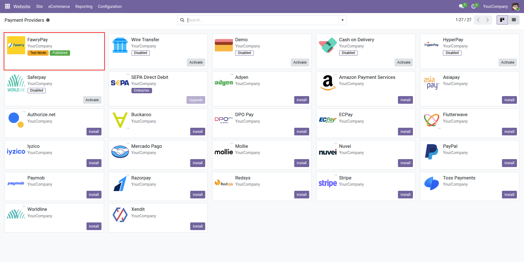Open the Reporting menu
The image size is (524, 262).
[x=84, y=7]
